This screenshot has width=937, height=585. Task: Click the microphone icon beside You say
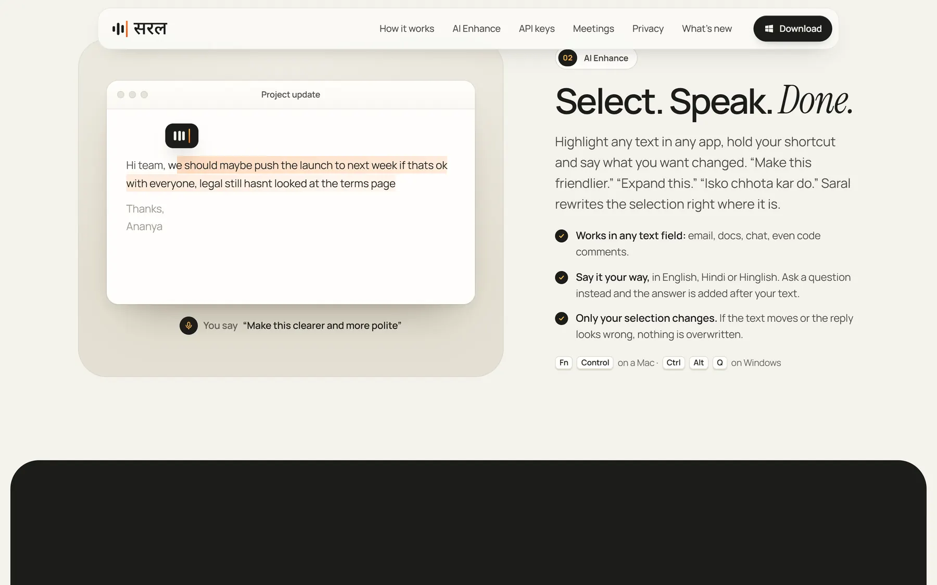click(188, 326)
